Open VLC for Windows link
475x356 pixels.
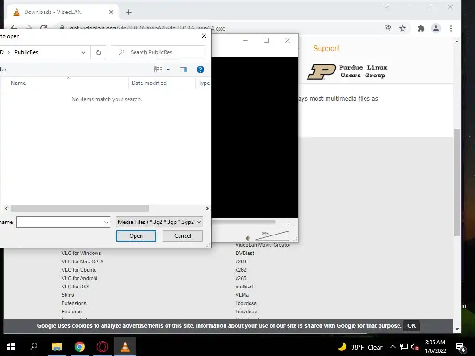pyautogui.click(x=81, y=253)
